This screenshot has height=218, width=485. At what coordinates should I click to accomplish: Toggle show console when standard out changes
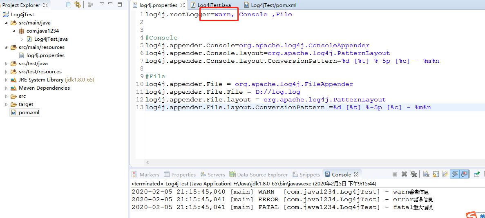(x=454, y=174)
